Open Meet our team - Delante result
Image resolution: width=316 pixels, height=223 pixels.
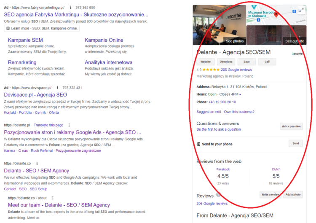[x=59, y=205]
